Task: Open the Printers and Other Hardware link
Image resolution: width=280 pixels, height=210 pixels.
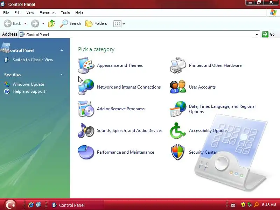Action: coord(215,65)
